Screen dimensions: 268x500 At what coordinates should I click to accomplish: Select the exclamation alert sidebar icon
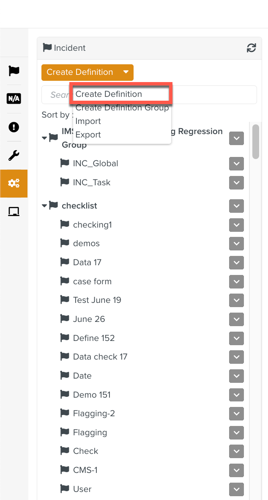click(14, 127)
